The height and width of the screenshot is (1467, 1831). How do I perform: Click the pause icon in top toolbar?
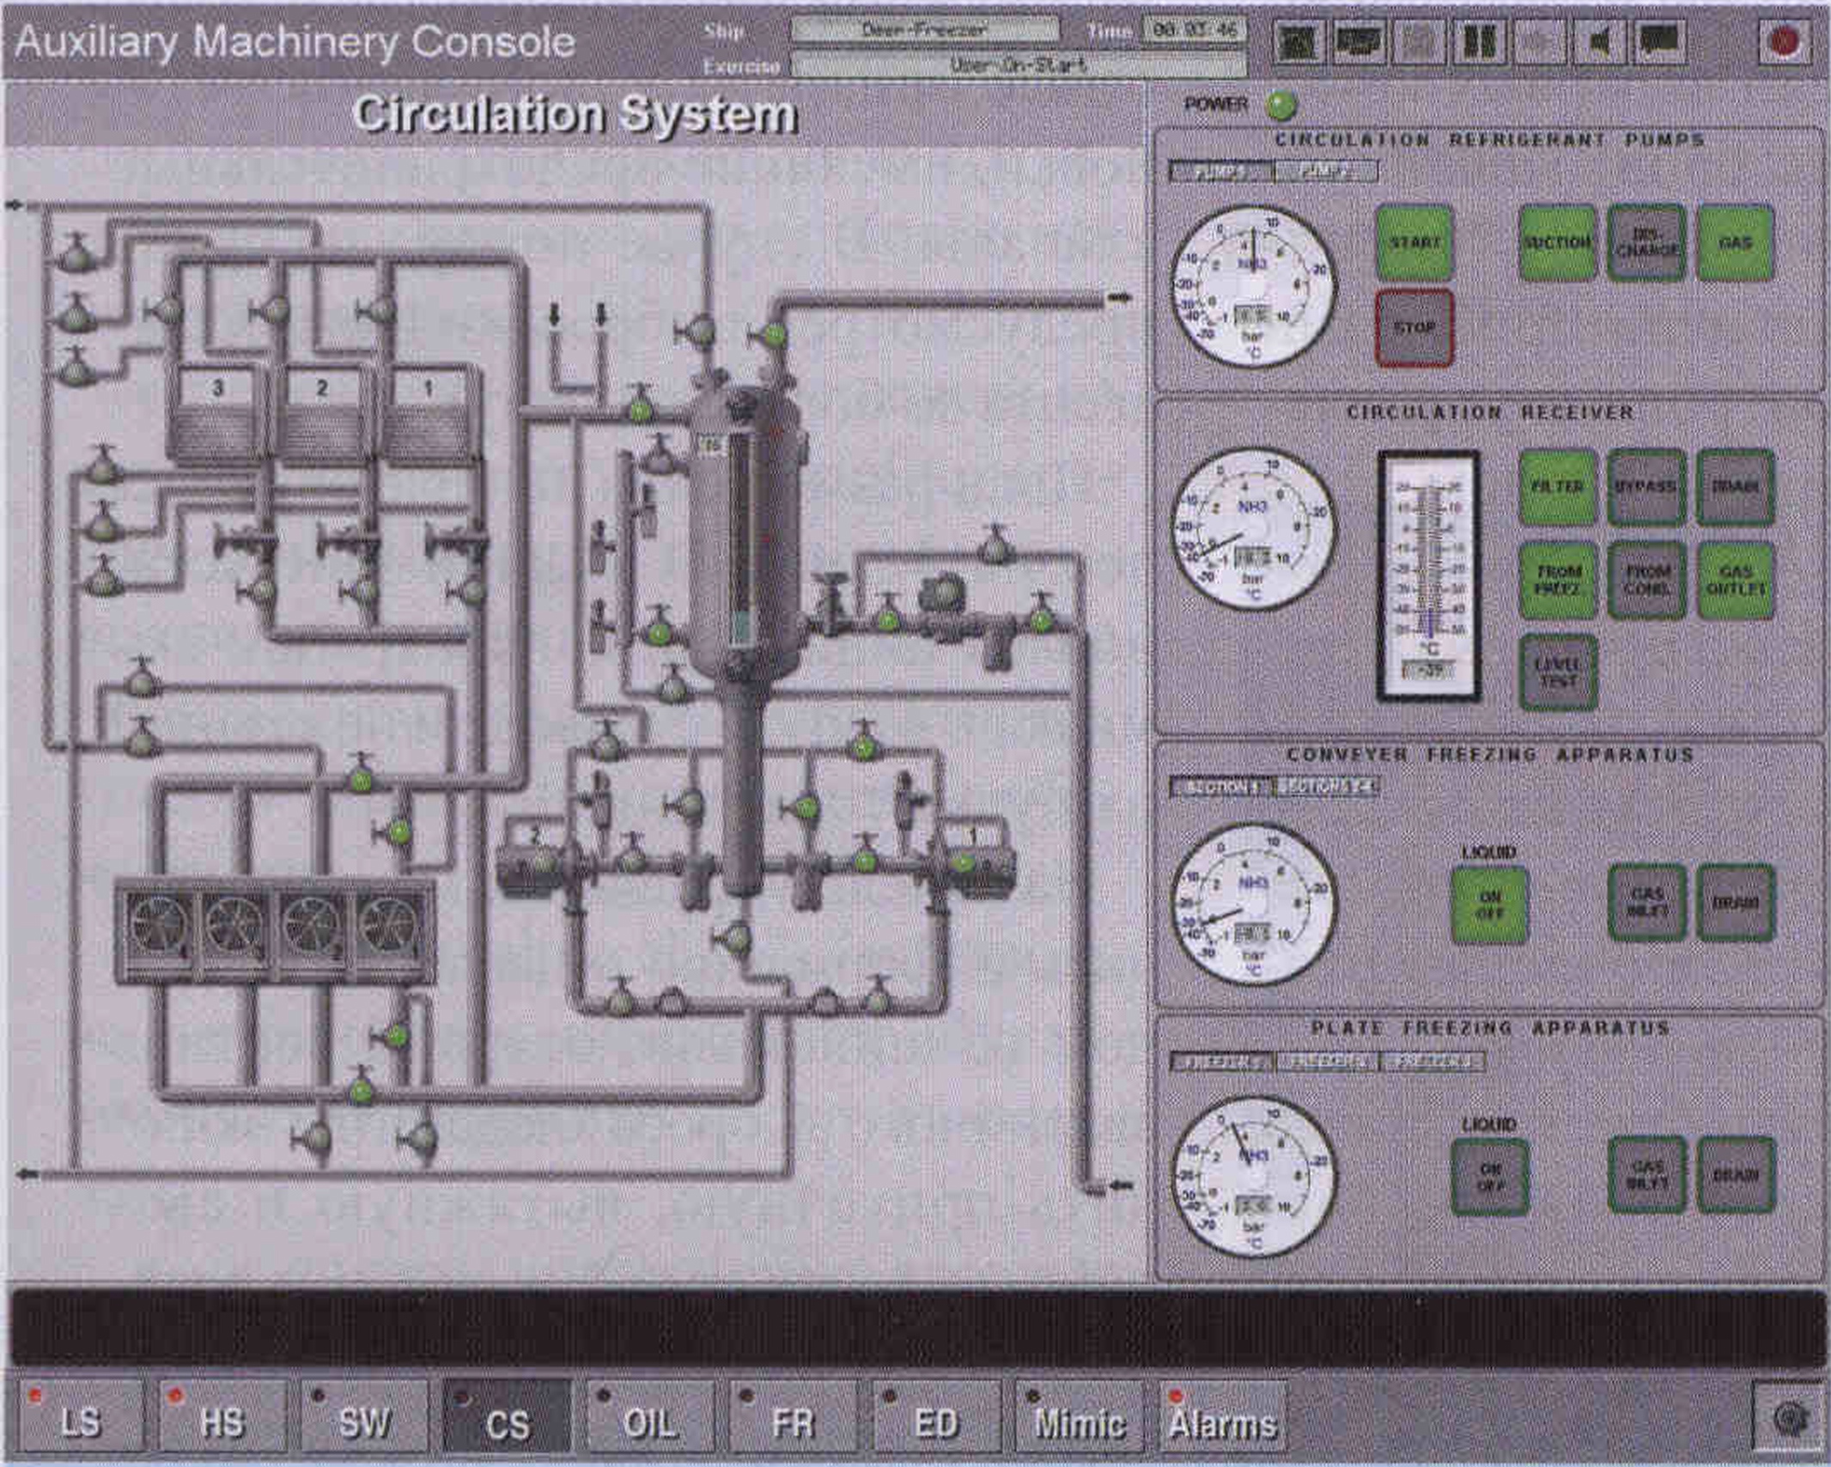coord(1479,41)
